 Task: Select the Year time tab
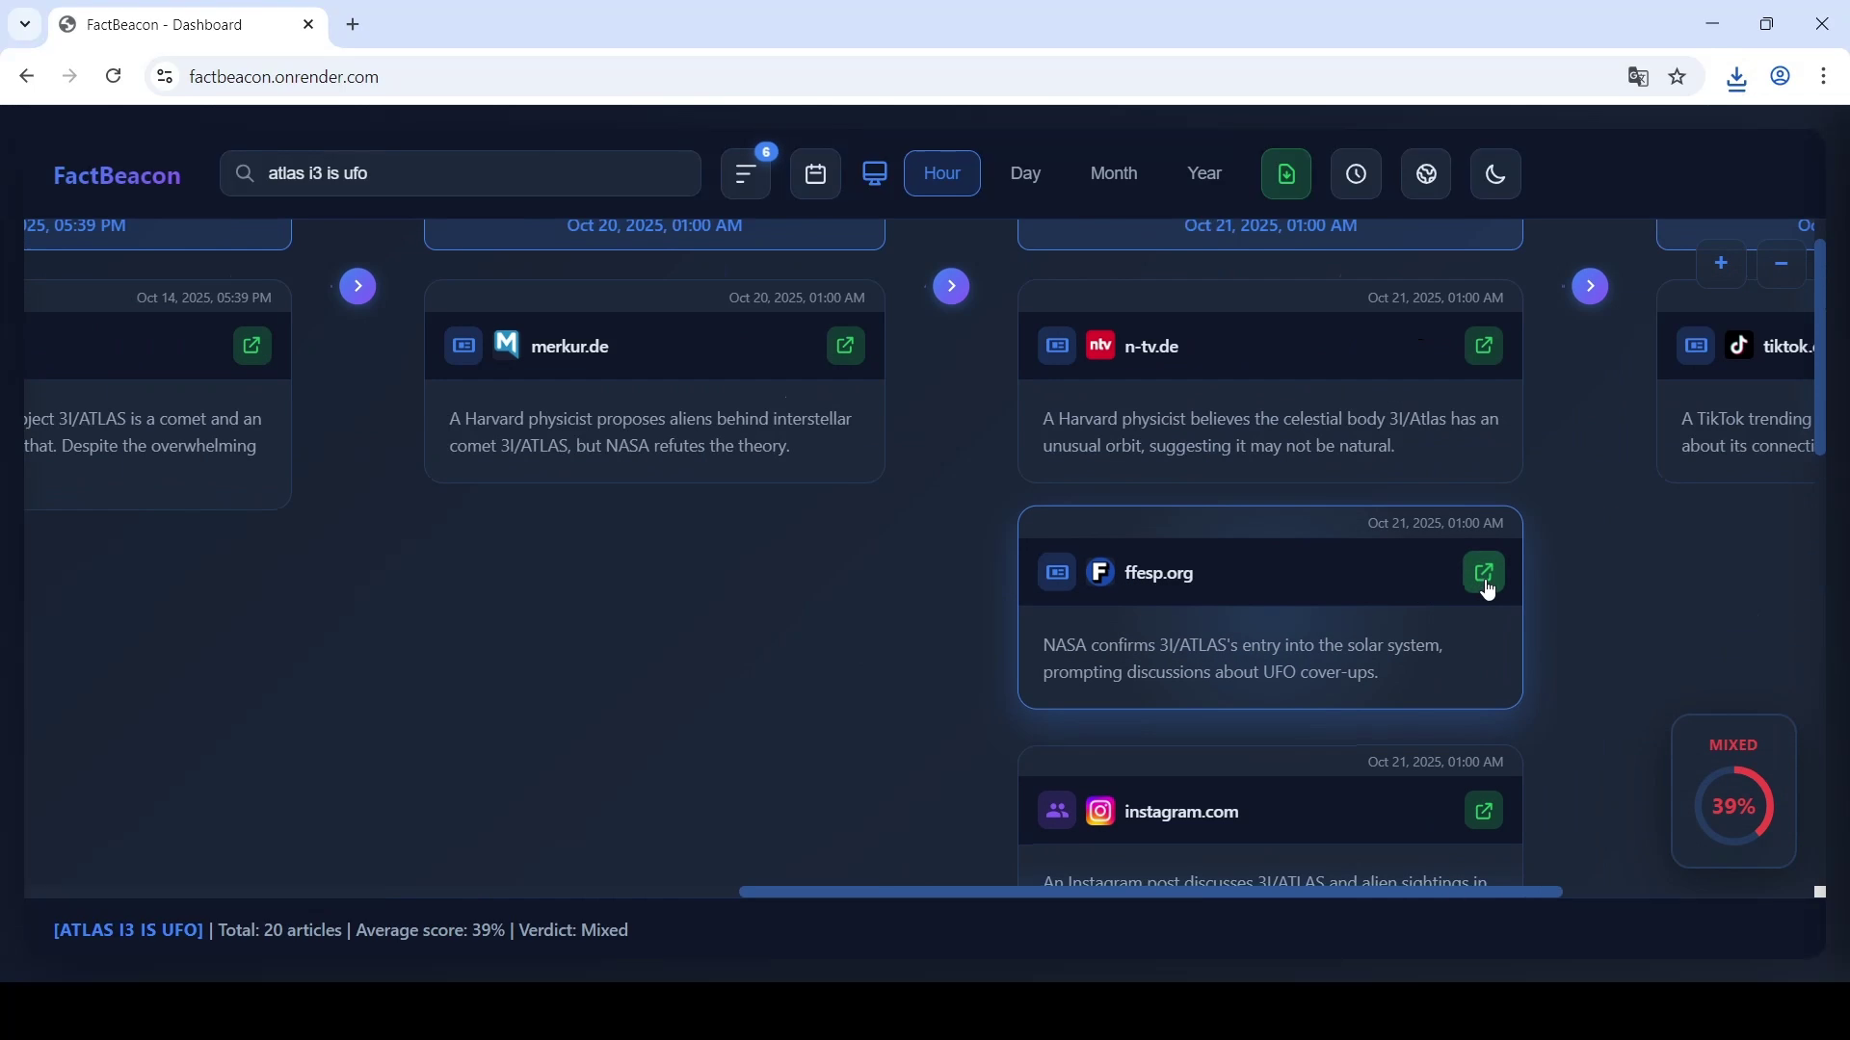coord(1204,173)
